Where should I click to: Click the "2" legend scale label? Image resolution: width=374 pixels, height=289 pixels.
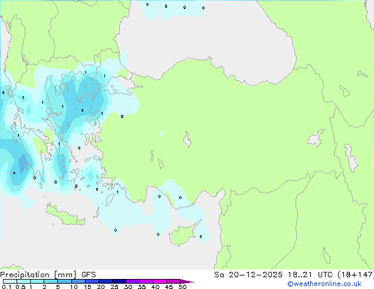point(44,287)
